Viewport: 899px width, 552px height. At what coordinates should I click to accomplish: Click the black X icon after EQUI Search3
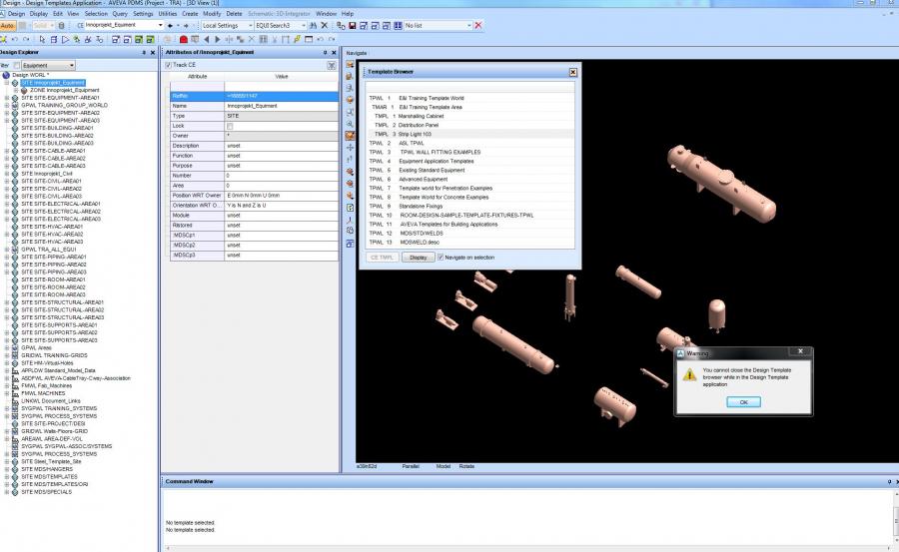325,25
